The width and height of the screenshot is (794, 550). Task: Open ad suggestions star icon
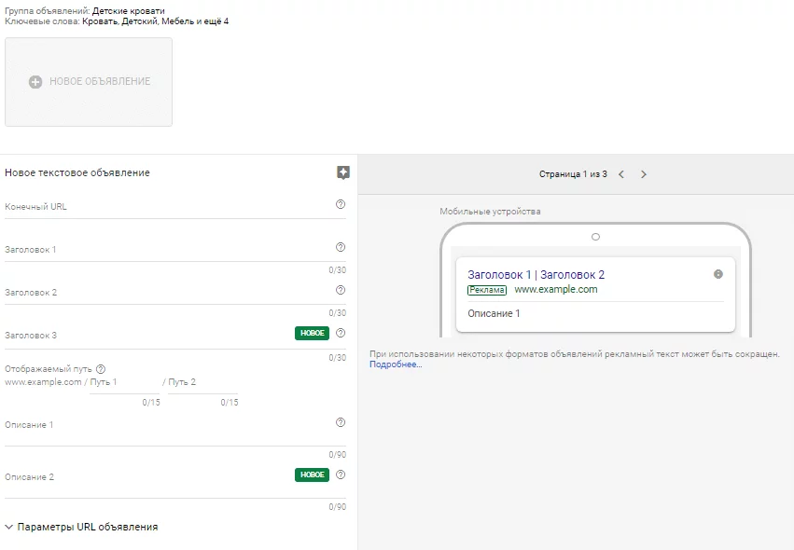pyautogui.click(x=342, y=172)
